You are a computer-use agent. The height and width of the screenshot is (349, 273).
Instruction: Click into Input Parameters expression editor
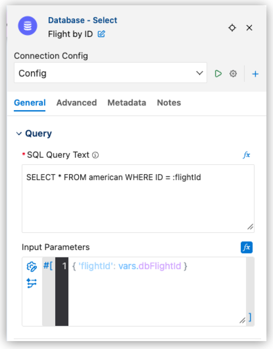(157, 292)
